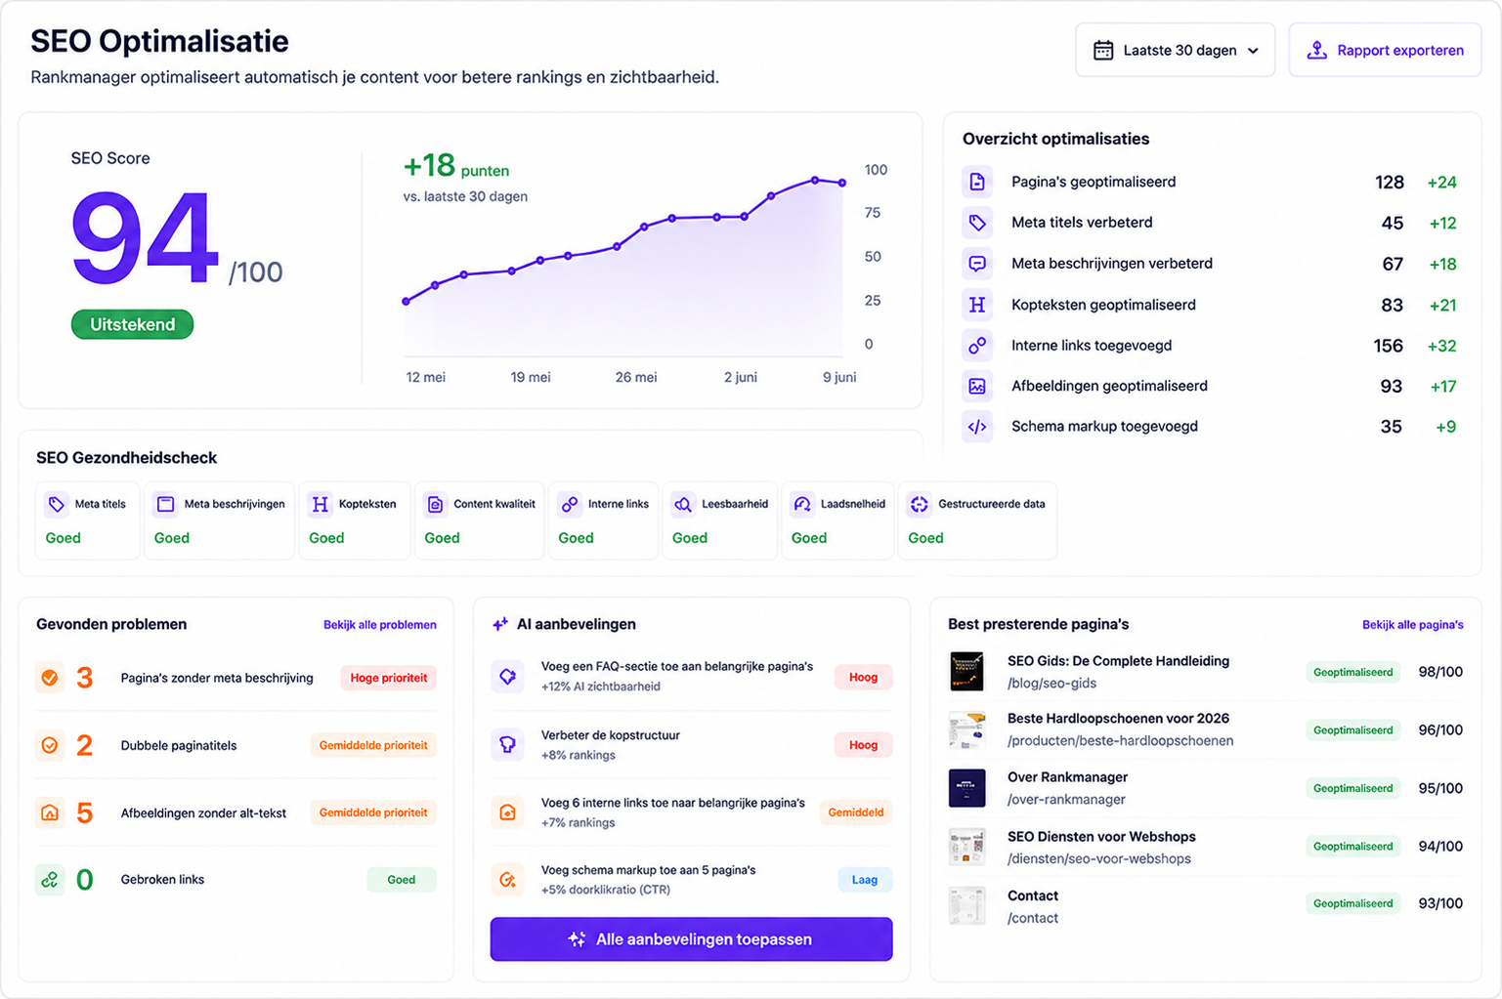Click the AI aanbevelingen sparkle icon

click(x=500, y=624)
